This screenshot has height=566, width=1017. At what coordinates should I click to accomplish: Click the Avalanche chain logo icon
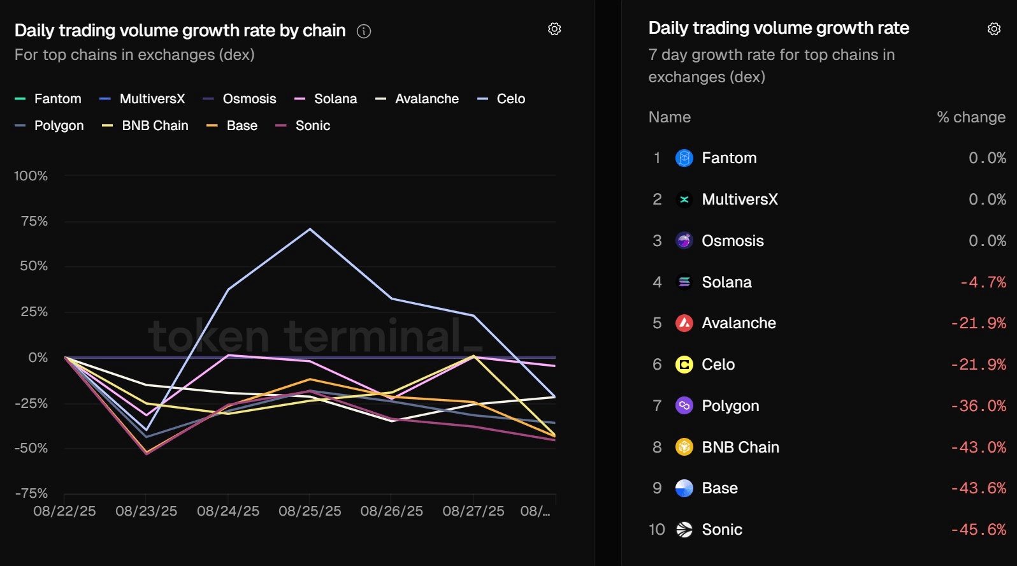point(684,323)
